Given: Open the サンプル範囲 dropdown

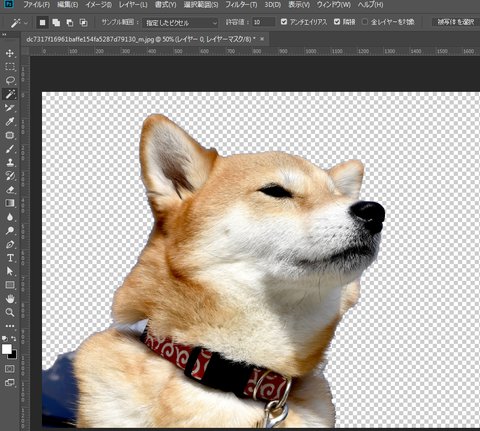Looking at the screenshot, I should [182, 23].
